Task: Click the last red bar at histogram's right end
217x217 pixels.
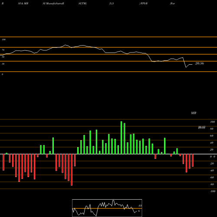Action: tap(193, 160)
